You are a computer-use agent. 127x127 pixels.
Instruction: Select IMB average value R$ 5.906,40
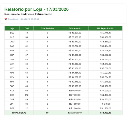105,51
